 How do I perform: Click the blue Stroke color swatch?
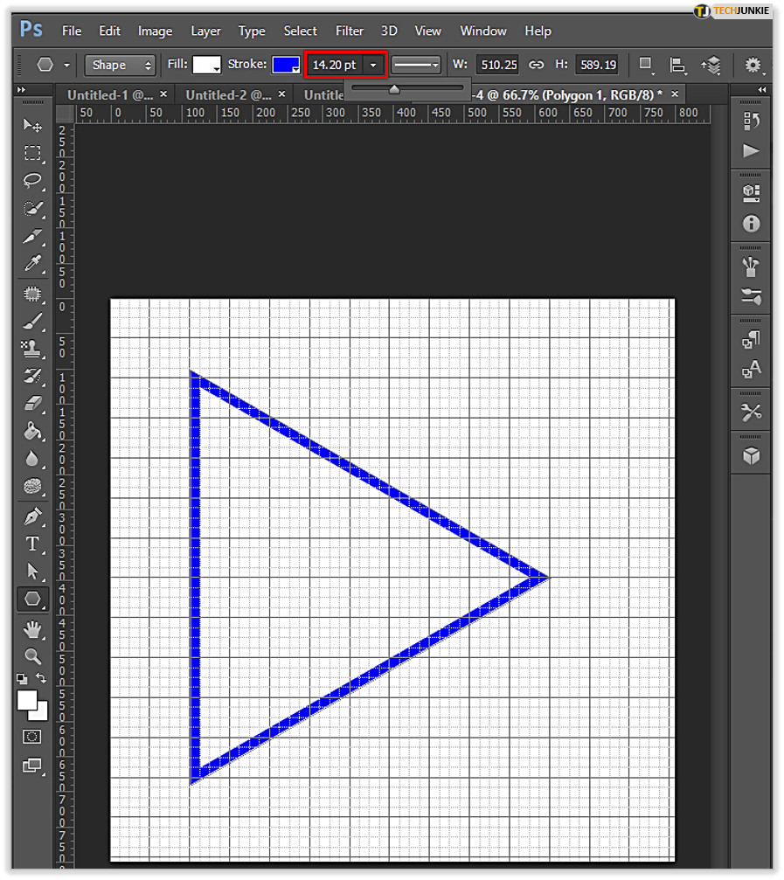click(x=286, y=65)
